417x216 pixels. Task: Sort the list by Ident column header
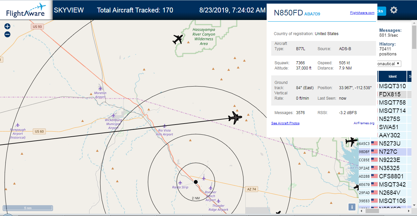click(x=392, y=76)
